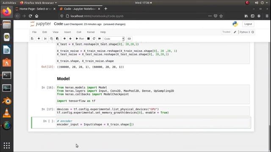271x152 pixels.
Task: Restart the kernel circular arrow icon
Action: pyautogui.click(x=94, y=38)
